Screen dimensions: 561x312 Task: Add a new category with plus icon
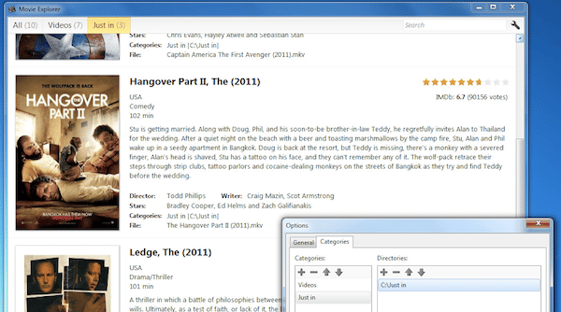pos(301,272)
